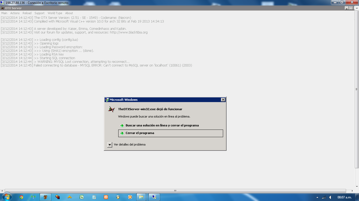
Task: Click the '>> Loading Password encryption:' line
Action: click(x=42, y=47)
